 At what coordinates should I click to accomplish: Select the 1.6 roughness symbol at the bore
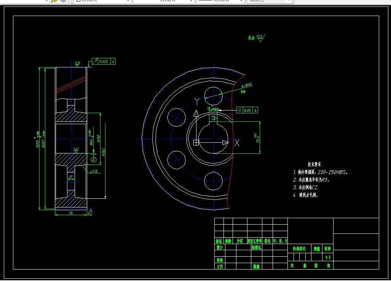coord(76,150)
